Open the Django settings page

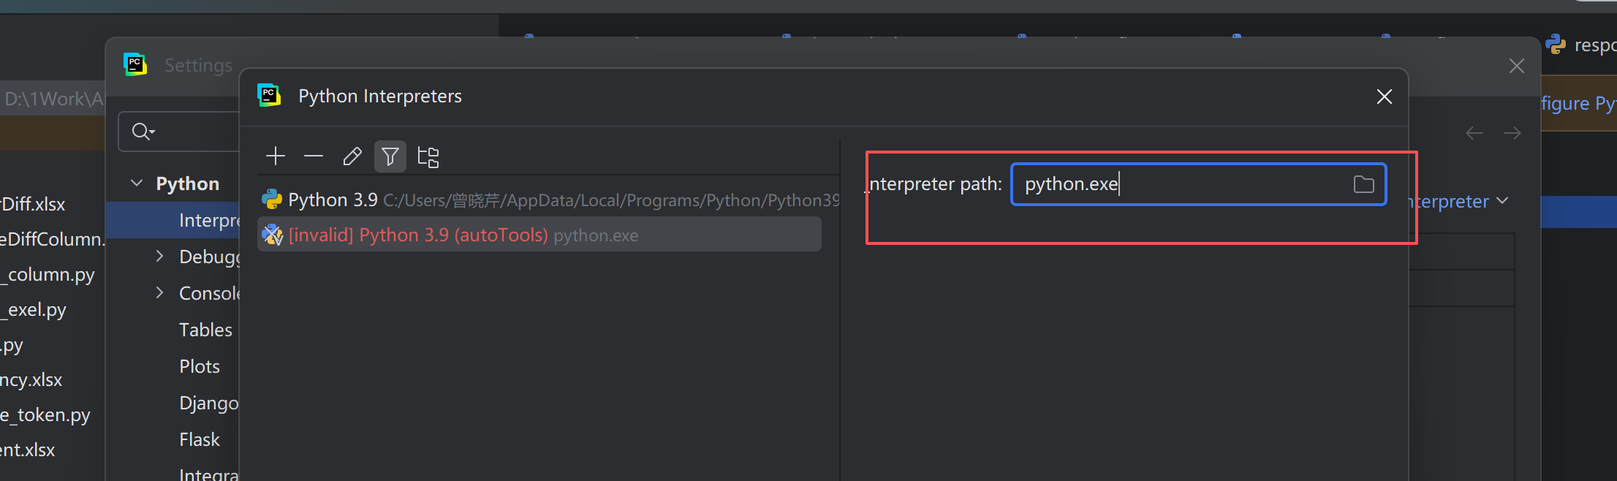[209, 403]
